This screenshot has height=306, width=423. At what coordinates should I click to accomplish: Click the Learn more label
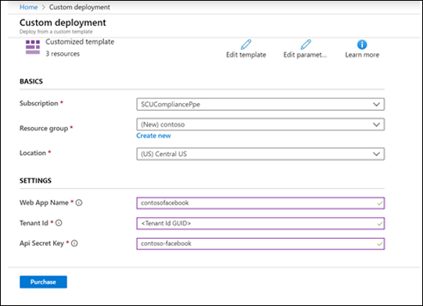[362, 55]
